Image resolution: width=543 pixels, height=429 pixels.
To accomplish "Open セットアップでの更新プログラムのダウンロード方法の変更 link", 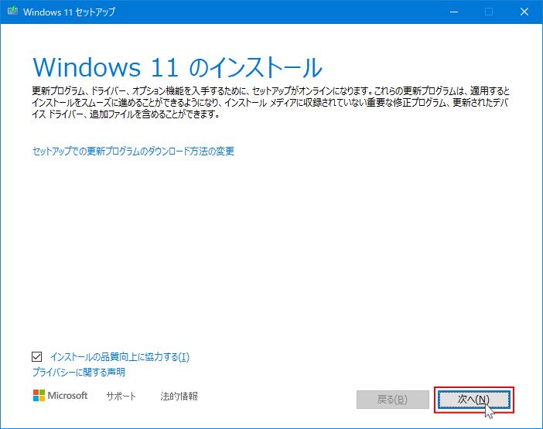I will pyautogui.click(x=133, y=152).
